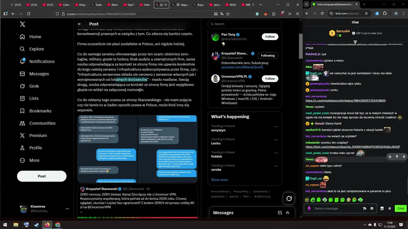This screenshot has width=408, height=229.
Task: Click Following button for Krzysztof Stanowski
Action: (268, 55)
